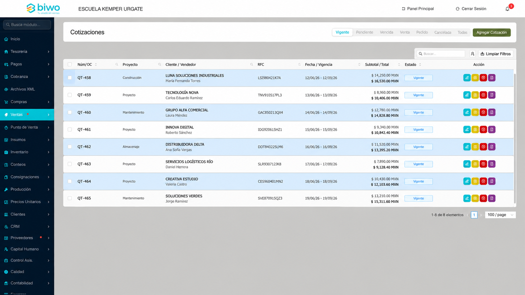Click the Inicio home icon in sidebar
Screen dimensions: 525x295
click(x=6, y=39)
